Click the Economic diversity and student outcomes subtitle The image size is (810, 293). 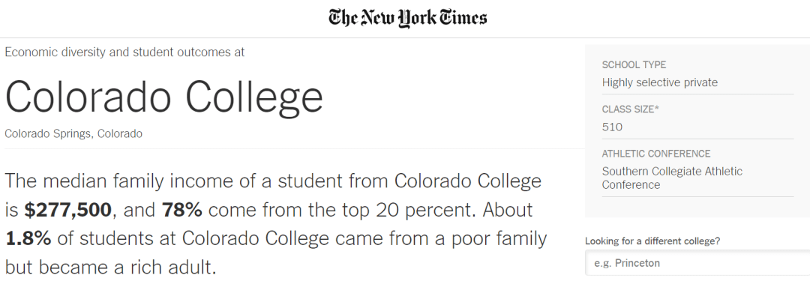point(124,52)
